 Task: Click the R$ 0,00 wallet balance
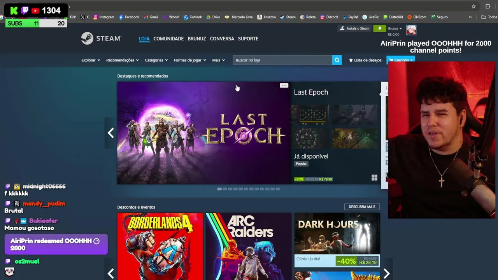coord(394,35)
